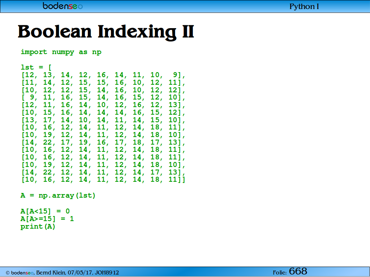Click the 'import numpy as np' line

click(61, 52)
